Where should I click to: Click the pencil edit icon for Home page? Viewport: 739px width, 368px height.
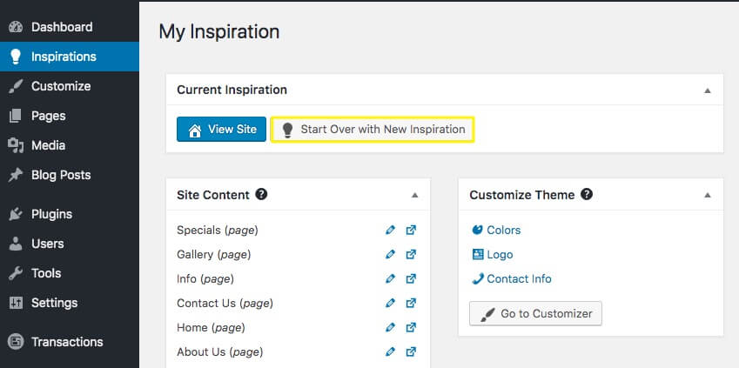[390, 328]
